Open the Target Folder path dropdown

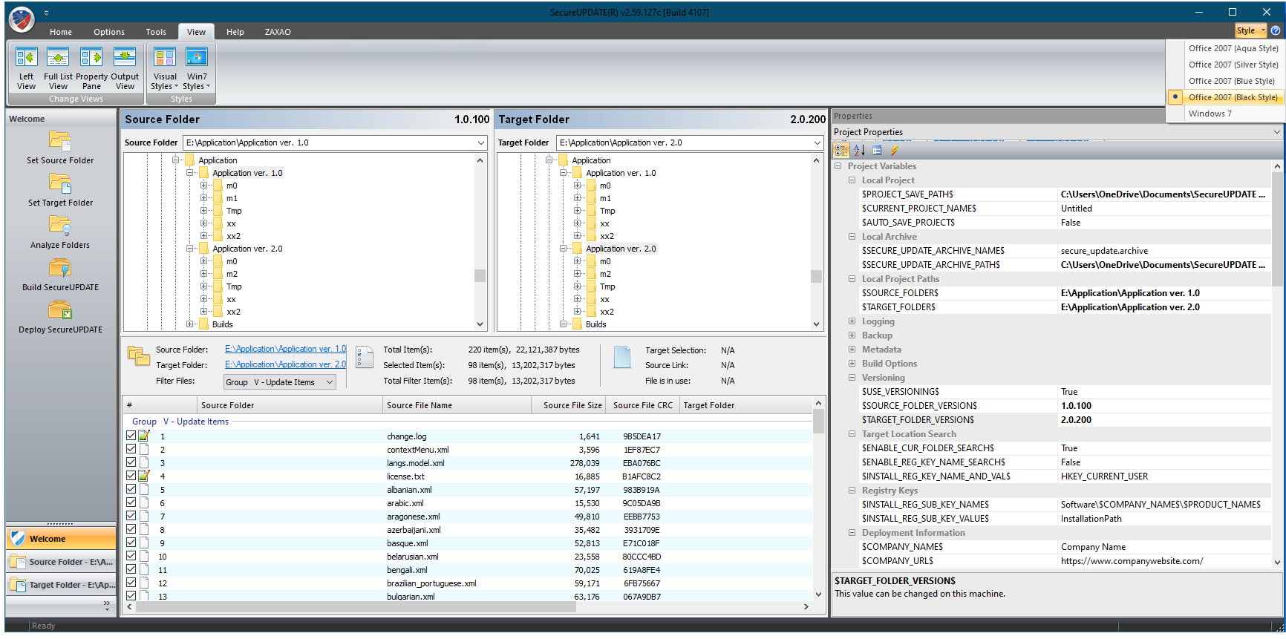[817, 142]
